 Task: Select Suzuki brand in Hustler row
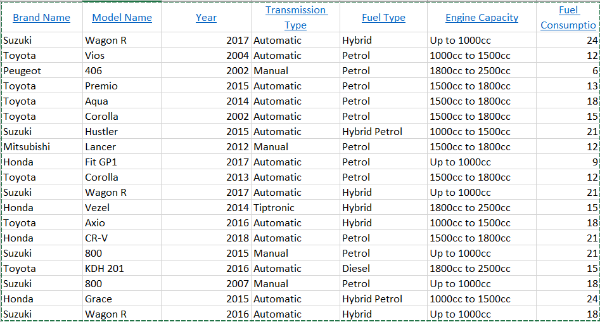click(42, 131)
